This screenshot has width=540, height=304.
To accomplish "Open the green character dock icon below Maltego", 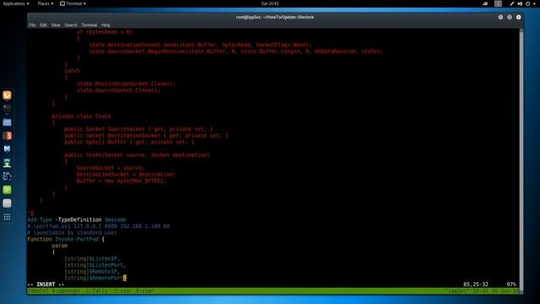I will pyautogui.click(x=7, y=163).
